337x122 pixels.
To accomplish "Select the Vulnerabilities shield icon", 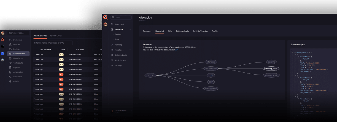I will click(10, 54).
